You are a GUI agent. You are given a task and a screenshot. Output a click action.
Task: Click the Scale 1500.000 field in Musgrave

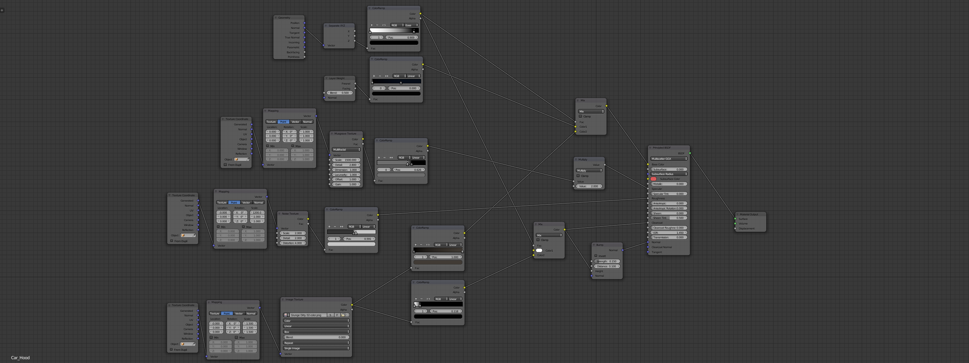(346, 160)
